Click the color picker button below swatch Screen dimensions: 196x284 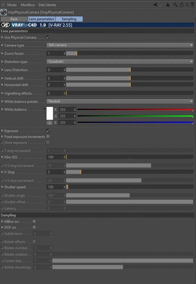[x=50, y=123]
